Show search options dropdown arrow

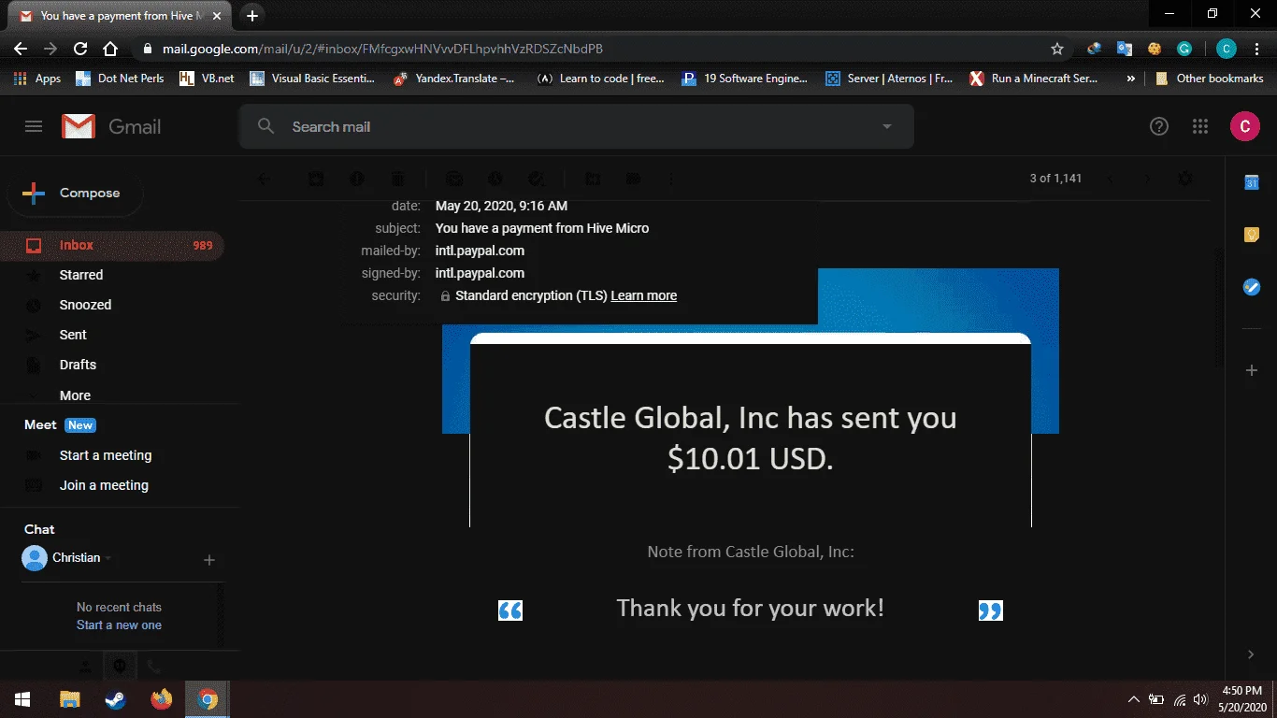coord(887,126)
